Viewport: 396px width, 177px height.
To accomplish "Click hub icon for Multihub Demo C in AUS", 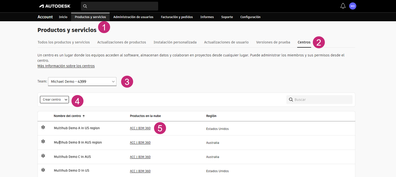I will [x=43, y=156].
